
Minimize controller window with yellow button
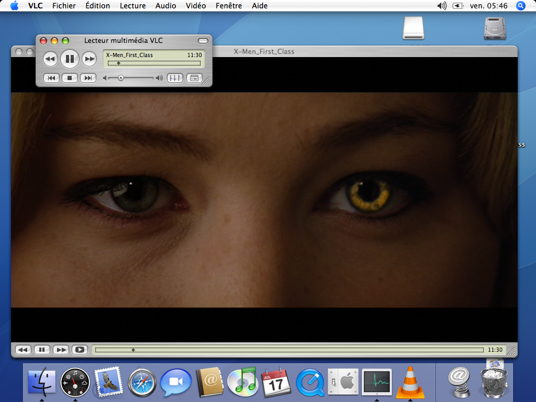54,41
